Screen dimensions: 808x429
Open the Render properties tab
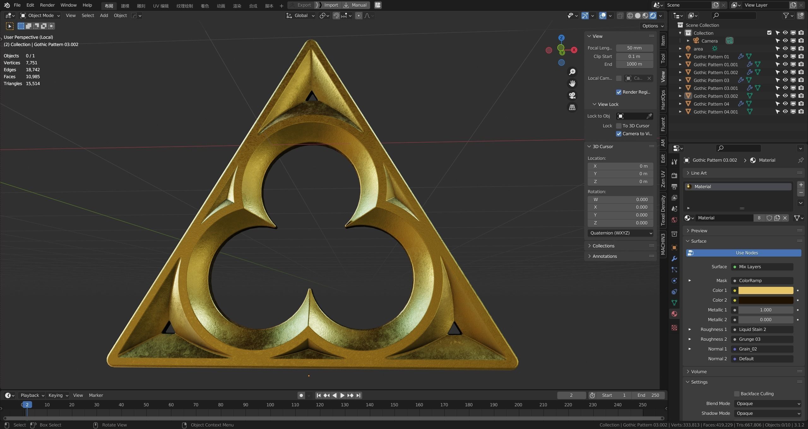[x=674, y=176]
